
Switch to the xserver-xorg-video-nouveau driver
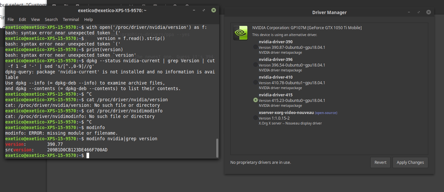pos(256,118)
